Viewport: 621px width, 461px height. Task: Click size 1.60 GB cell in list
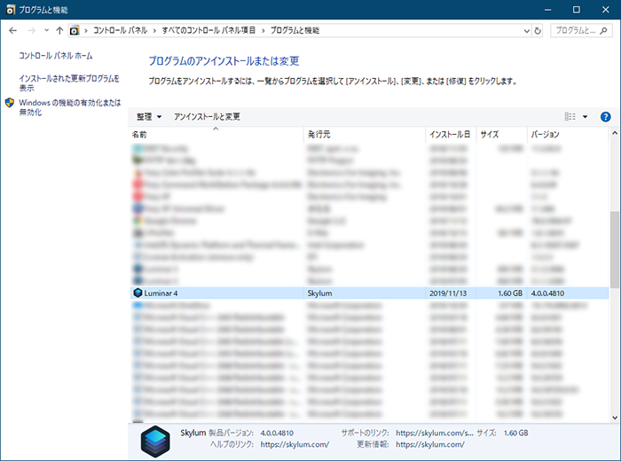coord(510,293)
